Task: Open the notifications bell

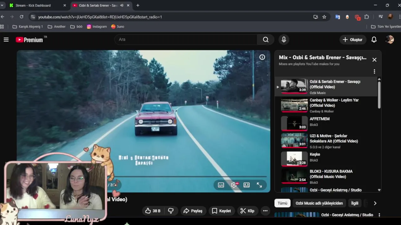Action: [x=374, y=40]
